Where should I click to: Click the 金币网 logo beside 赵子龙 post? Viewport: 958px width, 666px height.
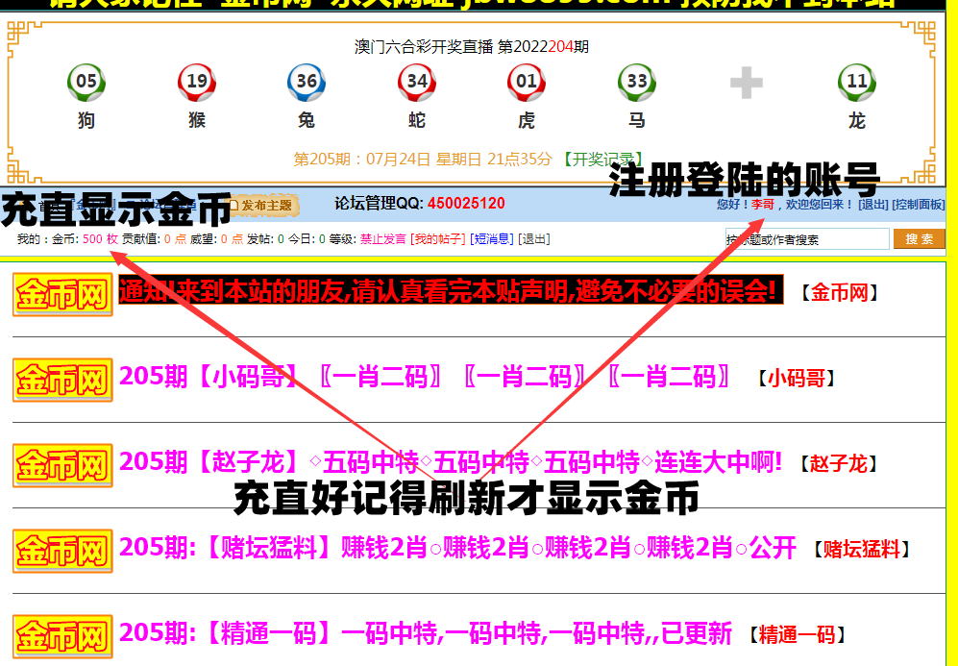tap(62, 465)
